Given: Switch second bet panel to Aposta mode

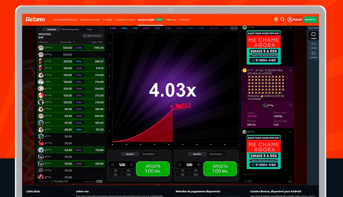Looking at the screenshot, I should point(197,154).
